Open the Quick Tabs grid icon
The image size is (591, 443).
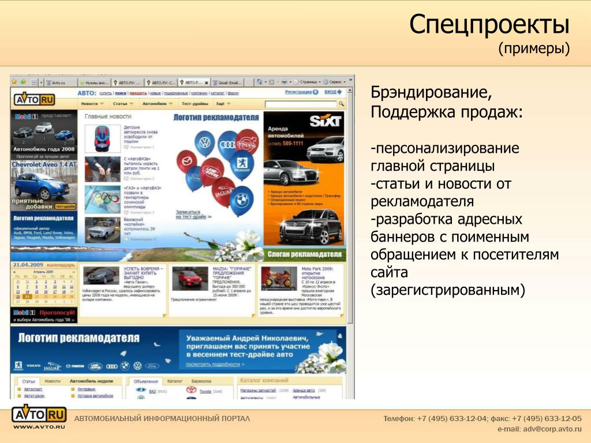click(34, 82)
